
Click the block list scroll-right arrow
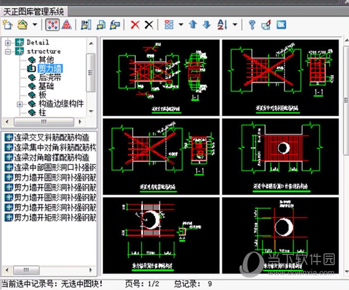tap(91, 270)
